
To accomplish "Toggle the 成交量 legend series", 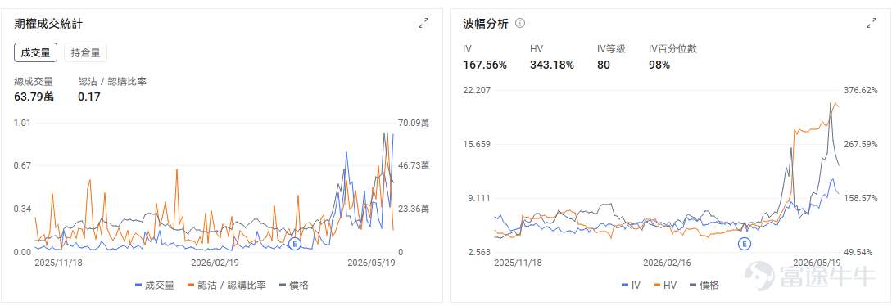I will 155,285.
